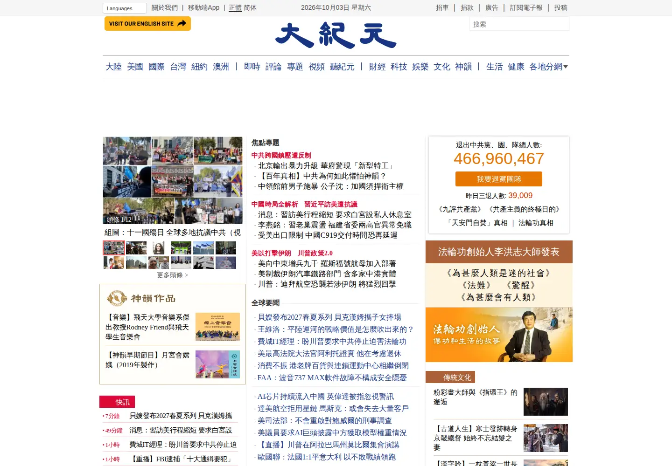Screen dimensions: 672x466
Task: Click the 投稿 submission link
Action: [x=561, y=7]
